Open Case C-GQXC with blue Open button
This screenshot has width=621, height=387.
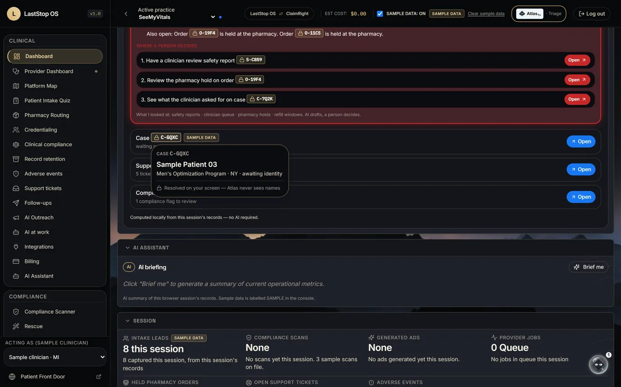pyautogui.click(x=581, y=141)
